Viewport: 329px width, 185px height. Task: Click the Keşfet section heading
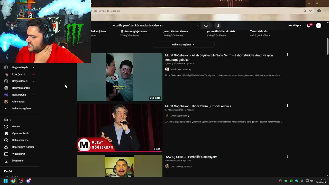click(8, 171)
